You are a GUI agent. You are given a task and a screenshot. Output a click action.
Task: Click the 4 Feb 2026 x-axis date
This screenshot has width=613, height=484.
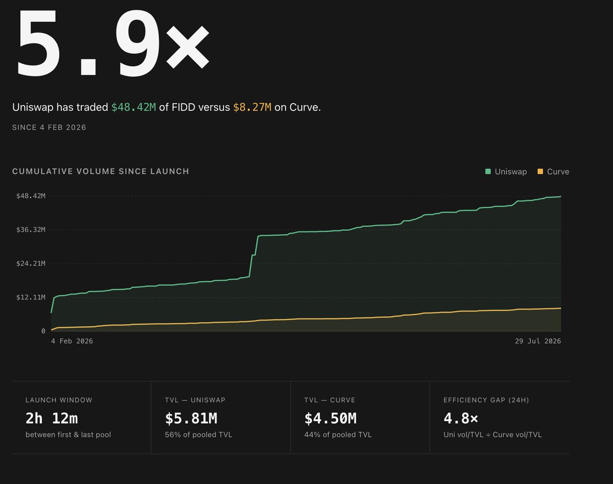coord(72,341)
